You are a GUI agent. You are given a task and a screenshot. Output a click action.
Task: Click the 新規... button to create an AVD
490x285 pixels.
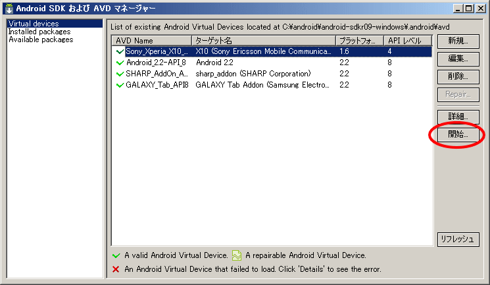(458, 41)
